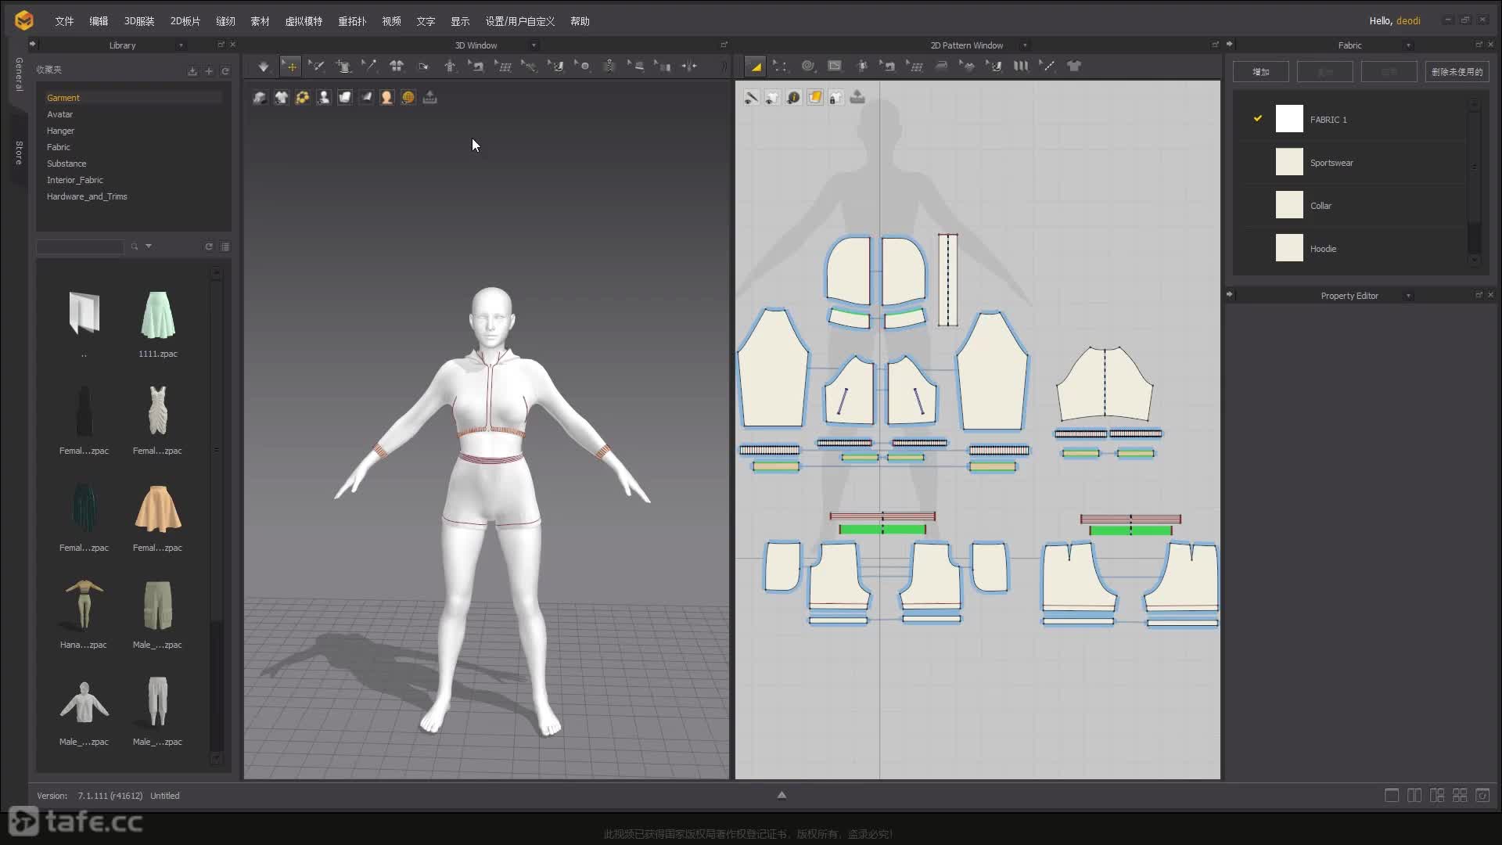
Task: Open the Fabric panel title dropdown
Action: pyautogui.click(x=1408, y=45)
